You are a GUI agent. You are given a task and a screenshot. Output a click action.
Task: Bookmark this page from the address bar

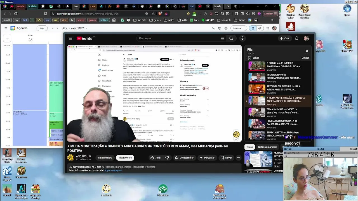(x=46, y=13)
